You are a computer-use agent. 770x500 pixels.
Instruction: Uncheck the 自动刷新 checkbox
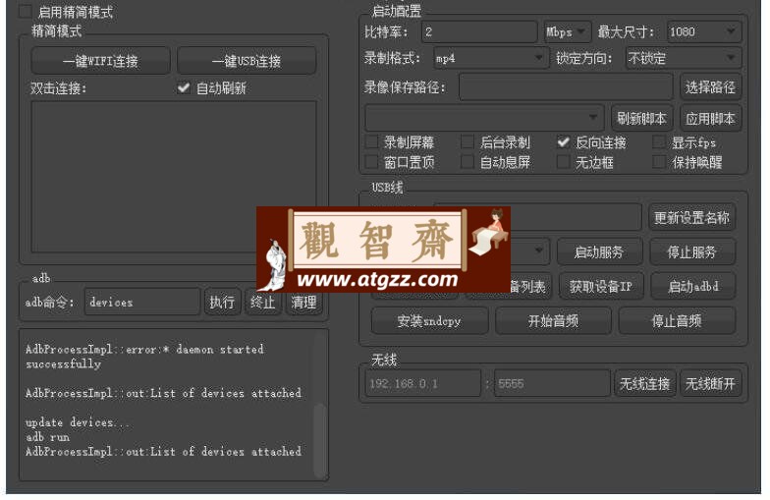[x=184, y=88]
